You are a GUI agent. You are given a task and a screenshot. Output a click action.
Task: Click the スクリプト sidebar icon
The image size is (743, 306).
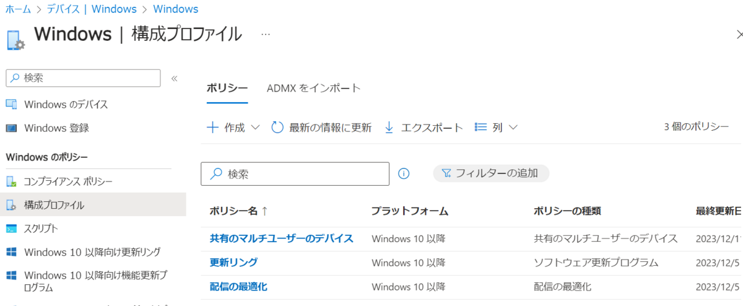pos(11,229)
